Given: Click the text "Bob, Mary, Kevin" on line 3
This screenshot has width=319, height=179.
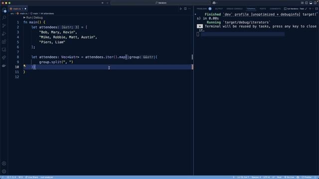Looking at the screenshot, I should coord(58,32).
